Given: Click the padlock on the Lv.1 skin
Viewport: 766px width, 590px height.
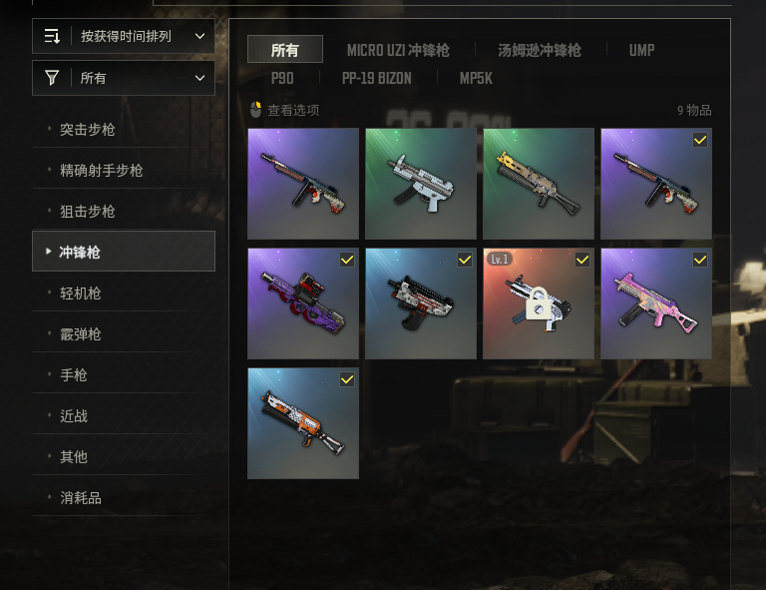Looking at the screenshot, I should 539,303.
